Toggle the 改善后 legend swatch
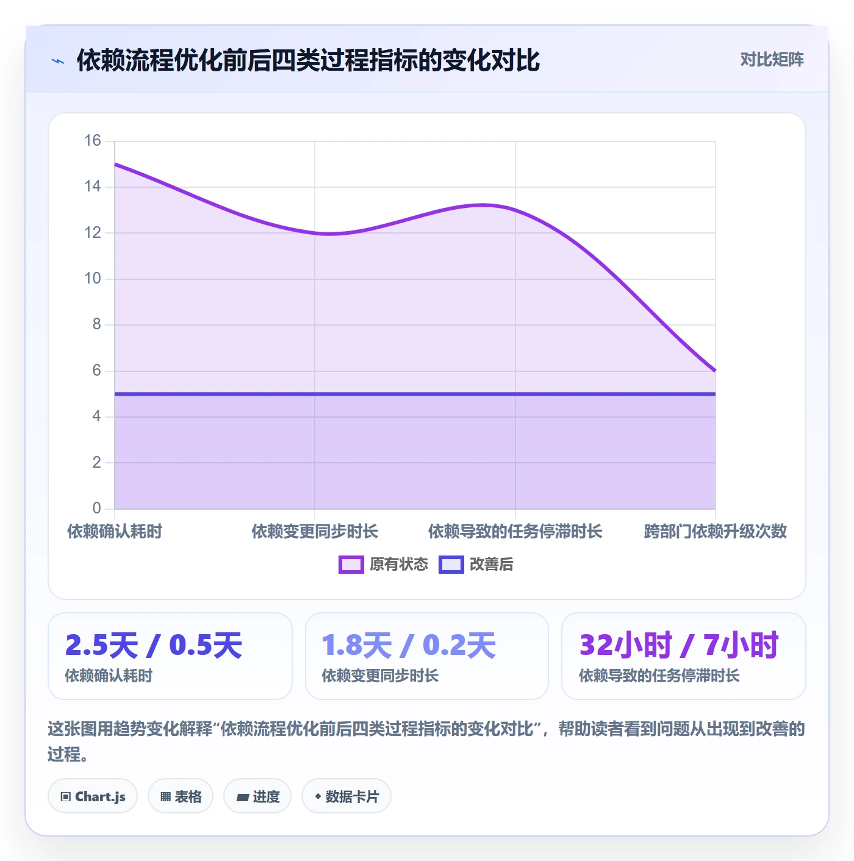Image resolution: width=854 pixels, height=861 pixels. coord(451,565)
